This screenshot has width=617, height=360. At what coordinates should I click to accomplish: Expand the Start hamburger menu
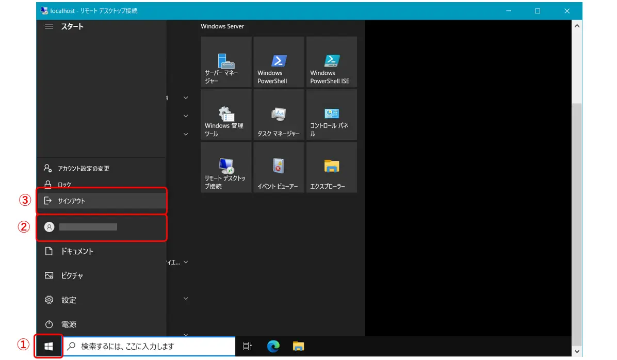coord(49,26)
